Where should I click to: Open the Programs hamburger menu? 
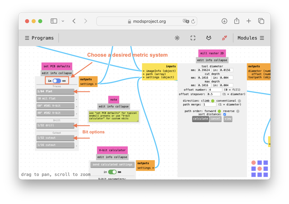(x=27, y=38)
